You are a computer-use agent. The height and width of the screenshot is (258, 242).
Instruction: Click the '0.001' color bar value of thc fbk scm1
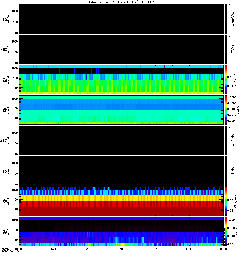coord(231,244)
